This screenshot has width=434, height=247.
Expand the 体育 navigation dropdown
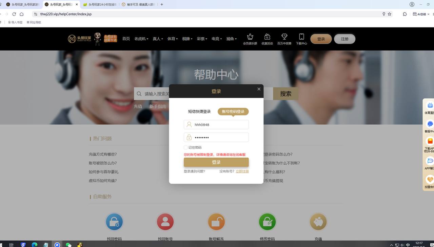coord(173,39)
